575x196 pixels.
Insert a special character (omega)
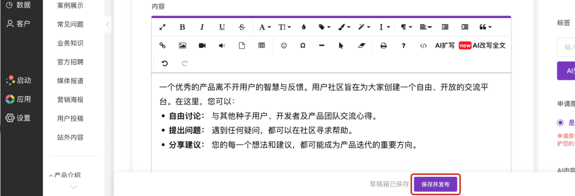[303, 46]
